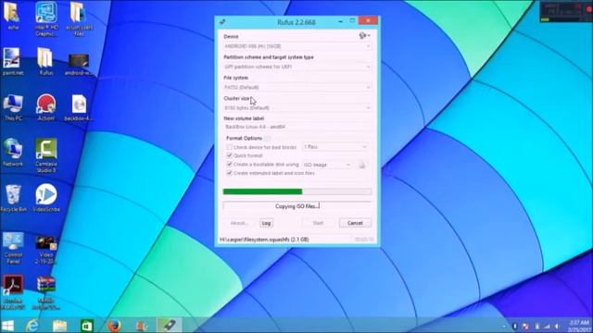The image size is (593, 333).
Task: Open the Device dropdown
Action: click(x=296, y=46)
